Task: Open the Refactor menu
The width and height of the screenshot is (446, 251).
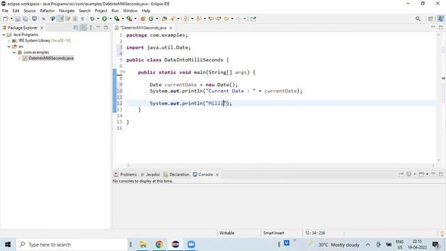Action: (x=47, y=11)
